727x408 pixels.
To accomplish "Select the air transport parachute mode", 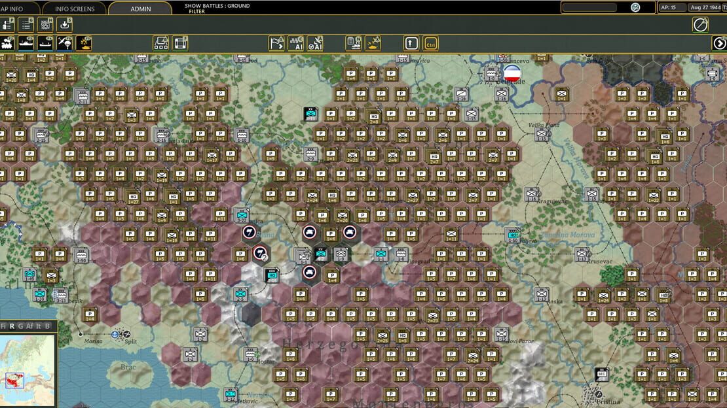I will (64, 44).
